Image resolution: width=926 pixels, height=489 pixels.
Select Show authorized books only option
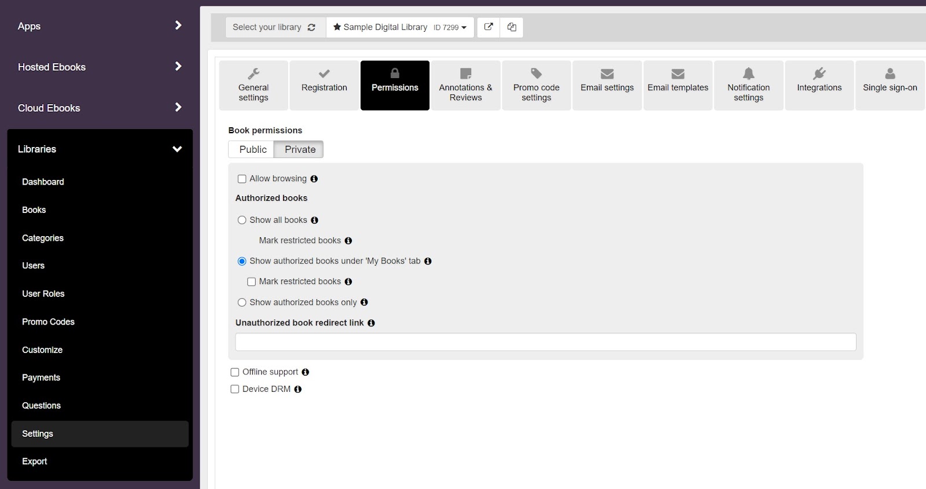242,302
